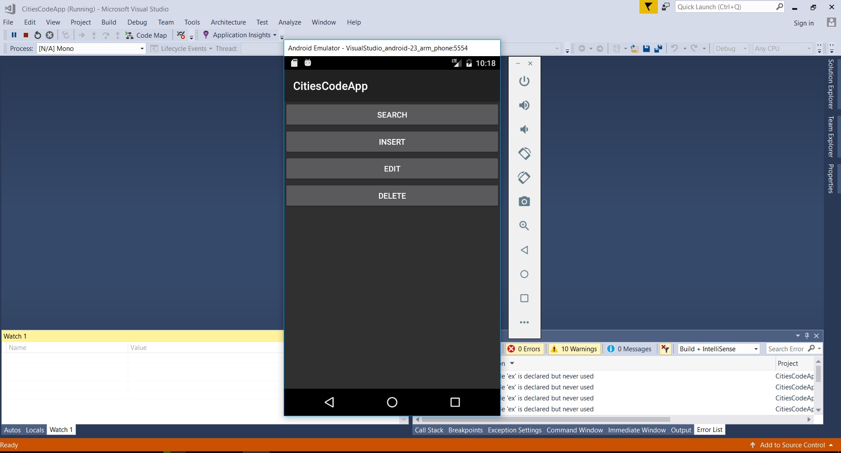Rotate the emulator right
Viewport: 841px width, 453px height.
pos(524,178)
